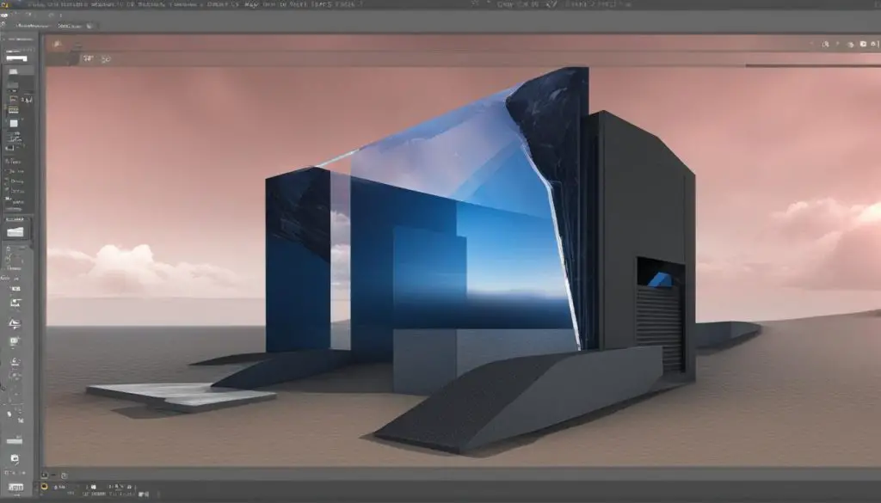Click the hand pan icon in viewport header
Screen dimensions: 881x503
click(851, 45)
